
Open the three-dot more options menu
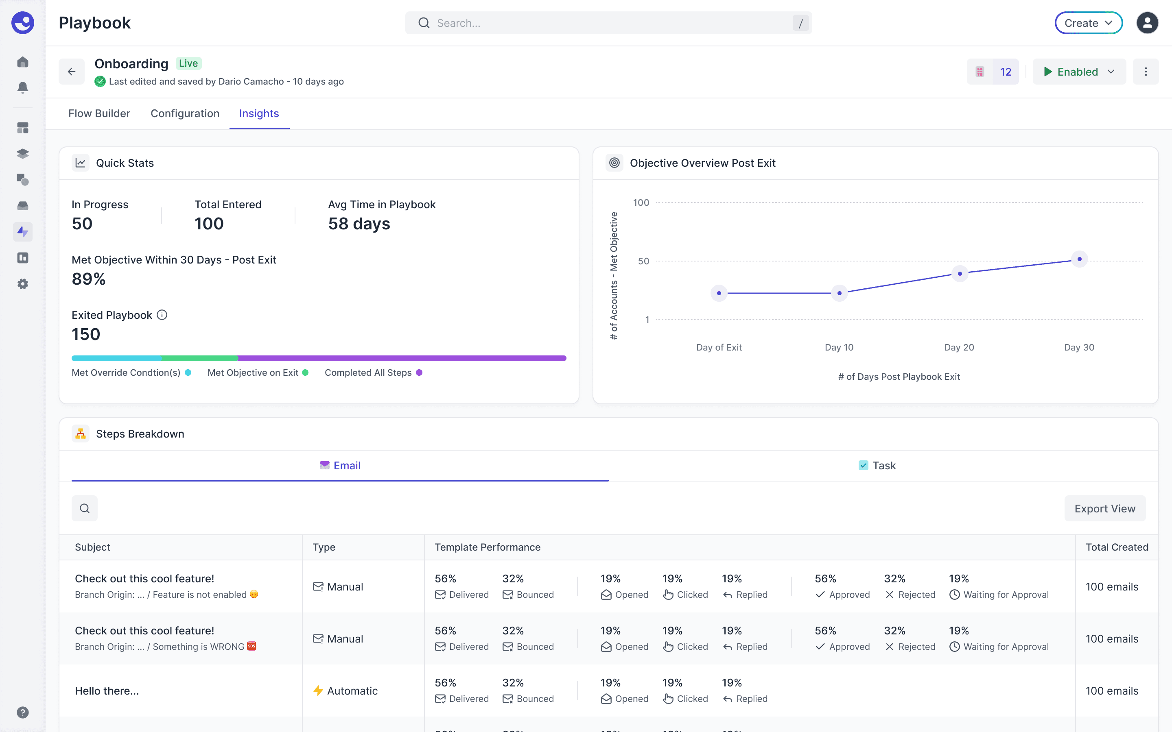pyautogui.click(x=1146, y=72)
